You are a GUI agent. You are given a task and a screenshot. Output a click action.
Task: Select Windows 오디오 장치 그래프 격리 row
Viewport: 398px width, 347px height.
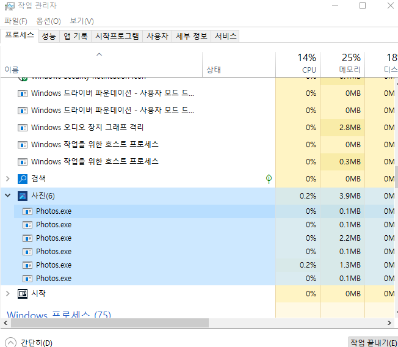point(138,128)
